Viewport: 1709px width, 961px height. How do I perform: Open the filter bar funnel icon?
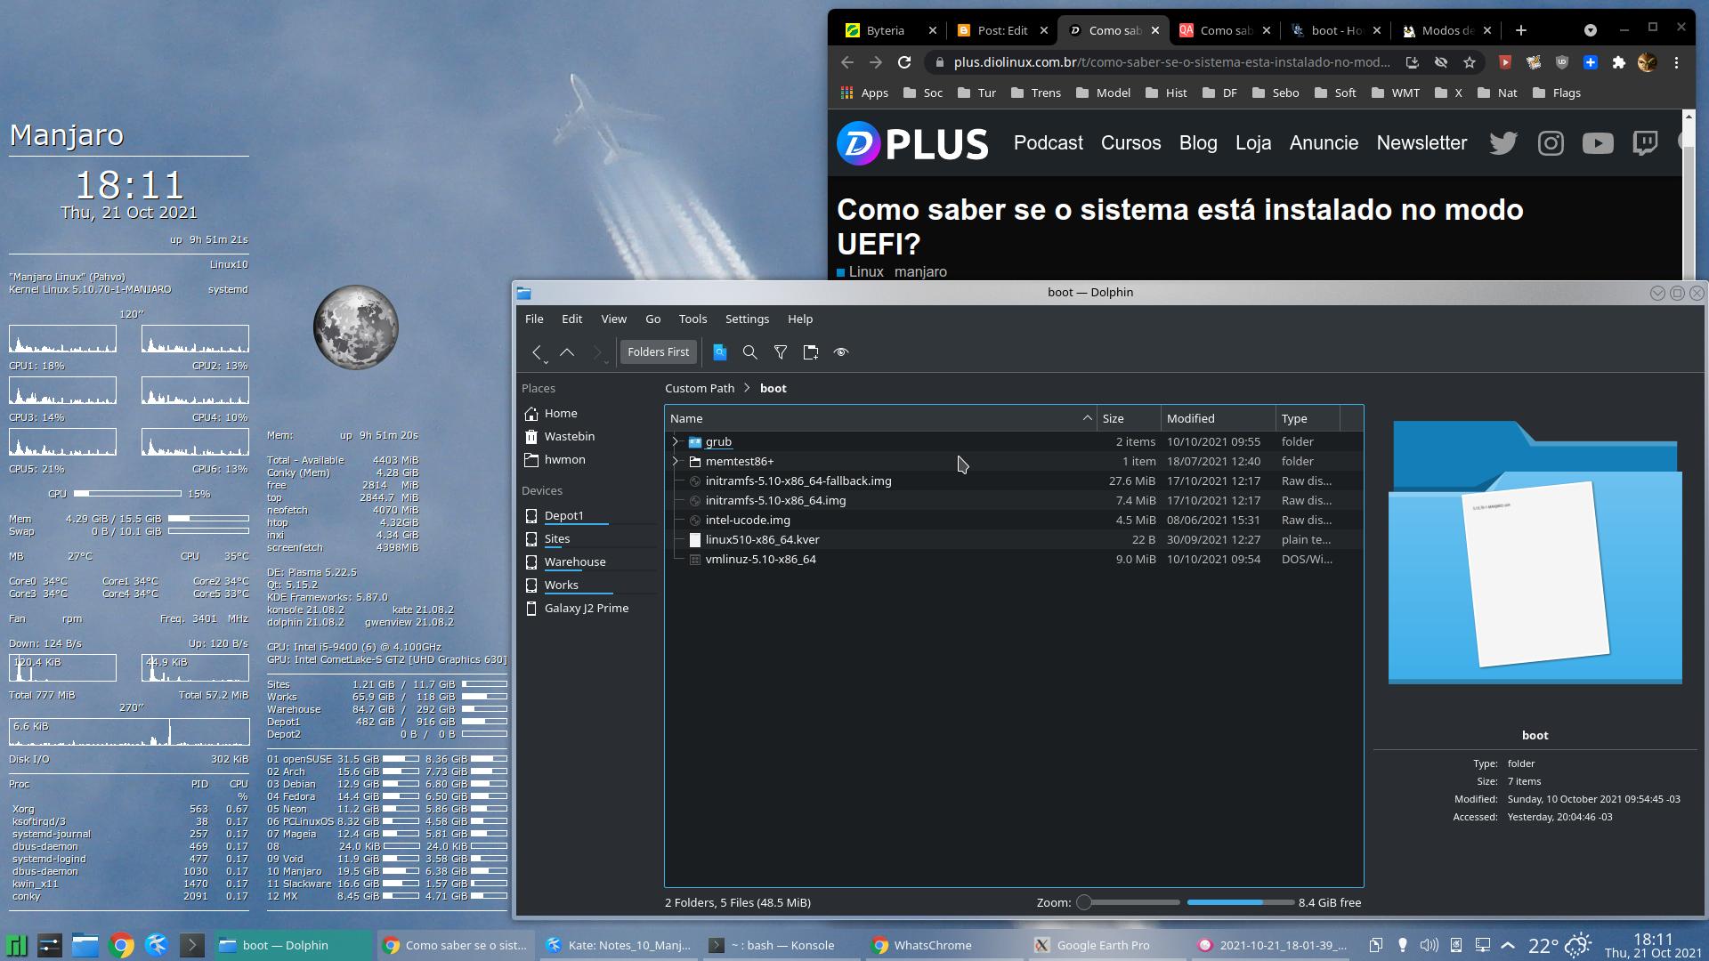781,352
